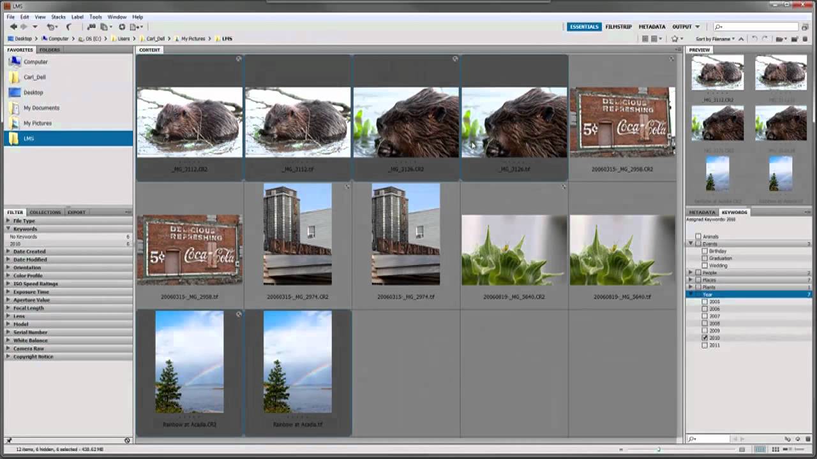
Task: Open the recent files reveal icon
Action: click(52, 27)
